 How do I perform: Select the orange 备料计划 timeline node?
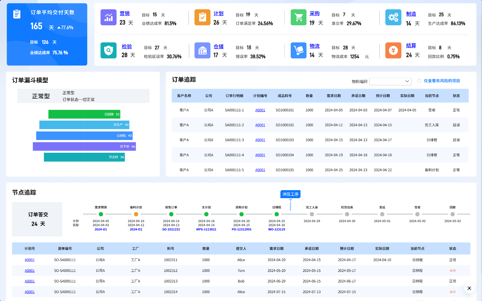point(136,214)
